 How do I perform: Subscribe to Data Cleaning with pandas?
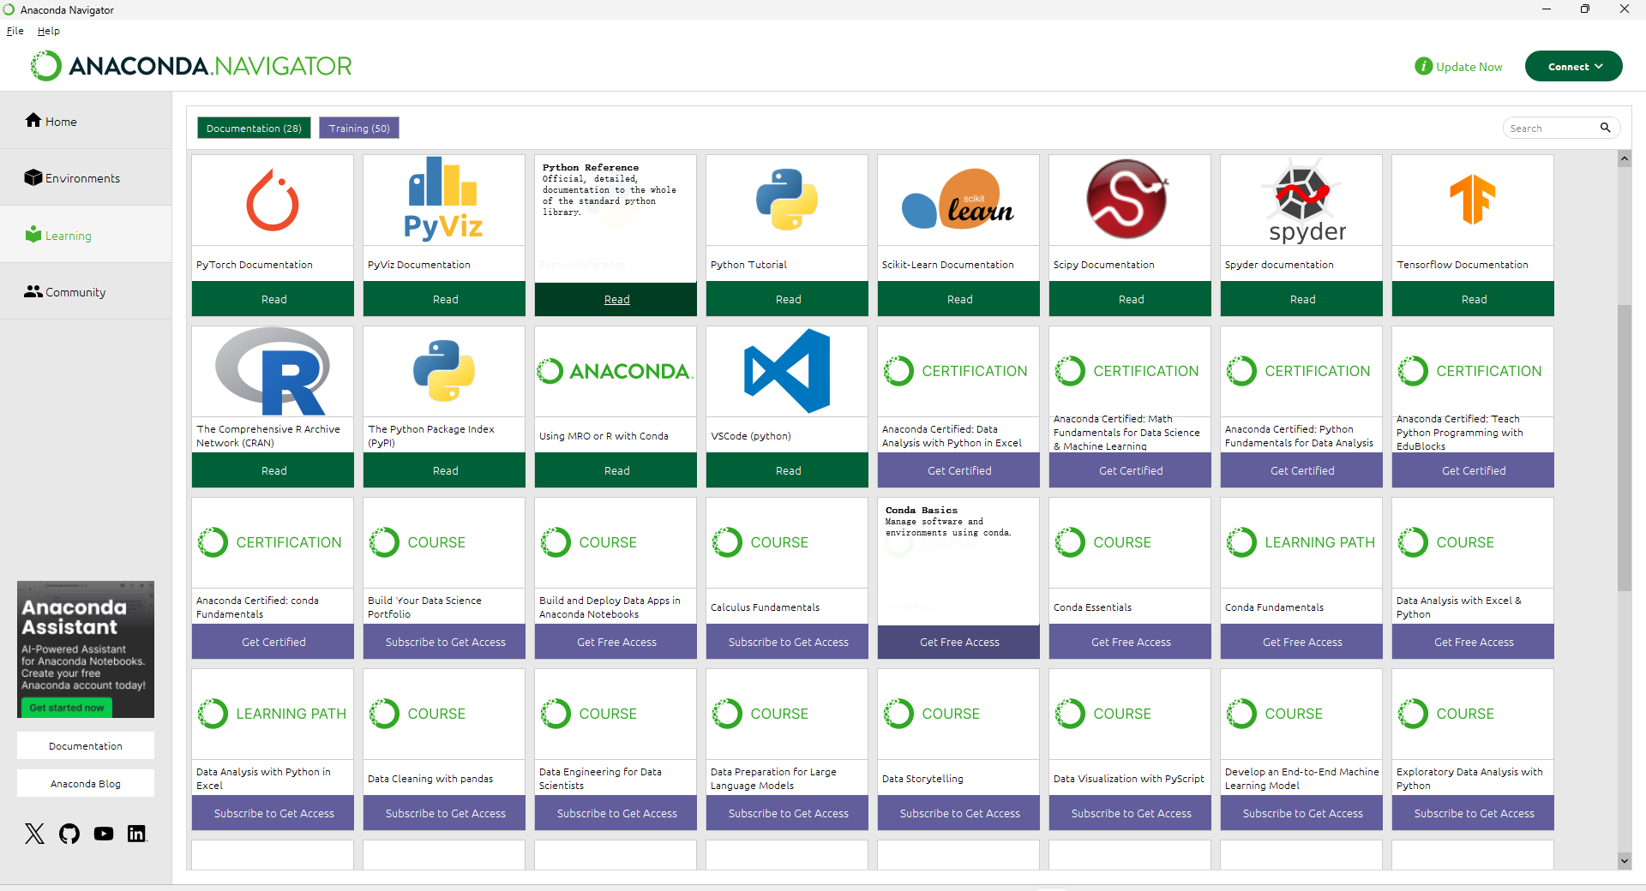click(444, 813)
